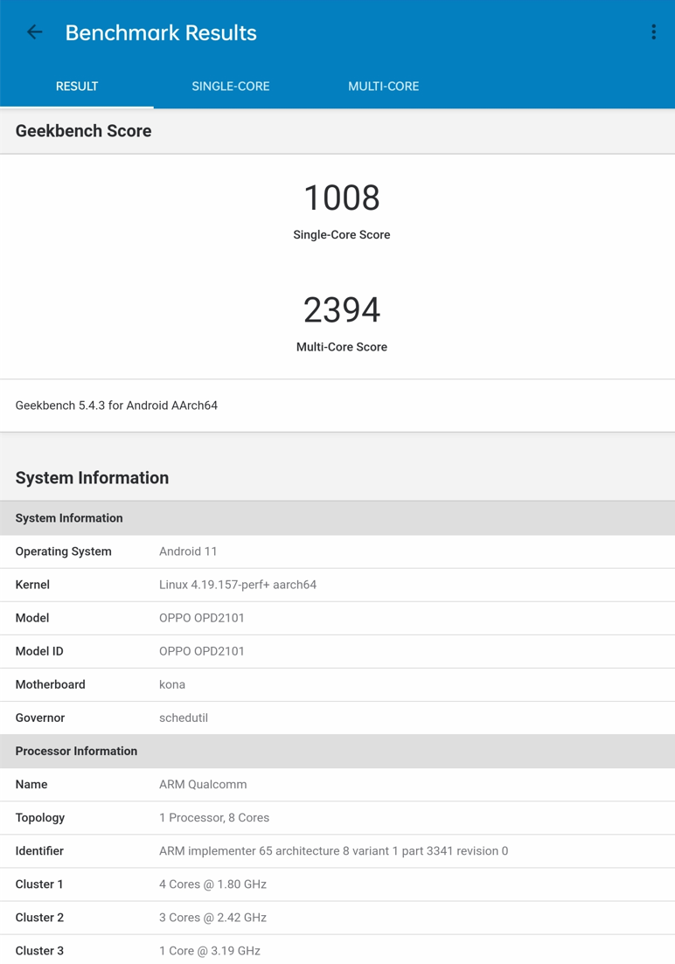Tap the back arrow icon

(x=34, y=32)
